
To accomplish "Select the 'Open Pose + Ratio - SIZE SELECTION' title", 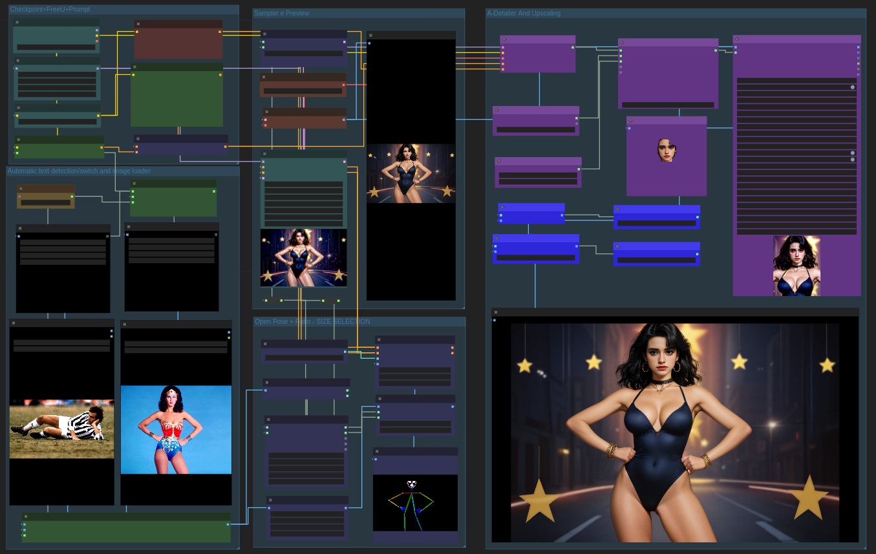I will [x=312, y=322].
